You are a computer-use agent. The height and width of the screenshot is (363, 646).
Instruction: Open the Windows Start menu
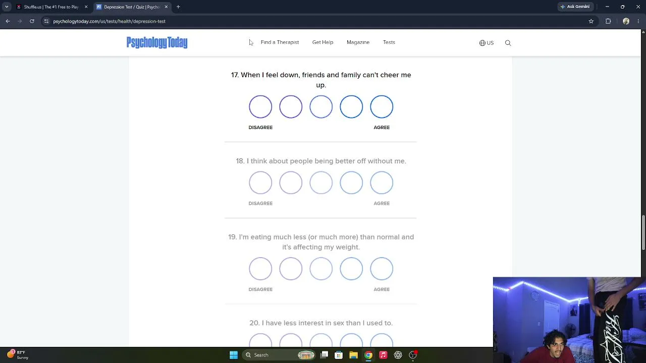point(234,355)
